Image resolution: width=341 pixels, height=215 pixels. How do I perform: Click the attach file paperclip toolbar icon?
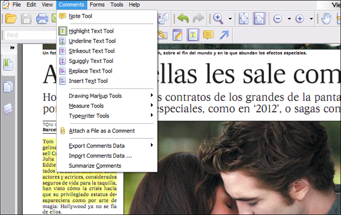pyautogui.click(x=163, y=35)
